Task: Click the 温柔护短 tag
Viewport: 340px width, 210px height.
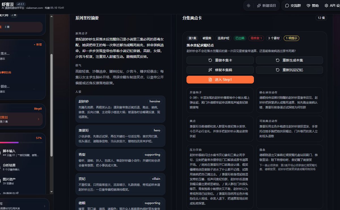Action: tap(223, 38)
